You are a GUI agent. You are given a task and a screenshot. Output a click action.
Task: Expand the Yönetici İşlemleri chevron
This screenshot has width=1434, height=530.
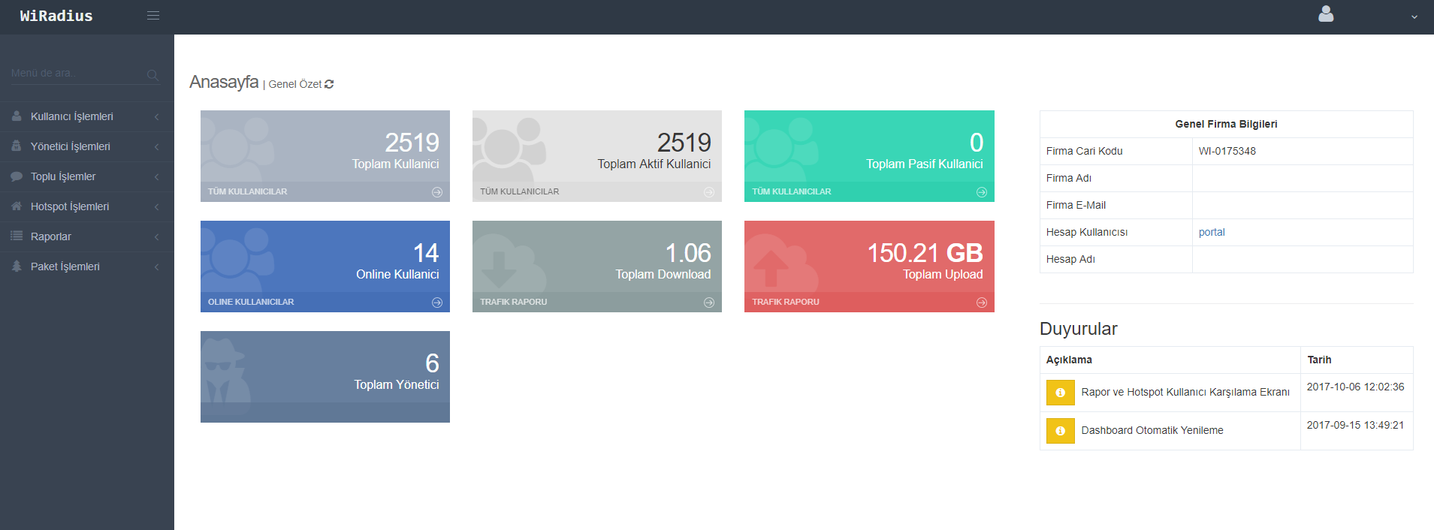tap(156, 147)
